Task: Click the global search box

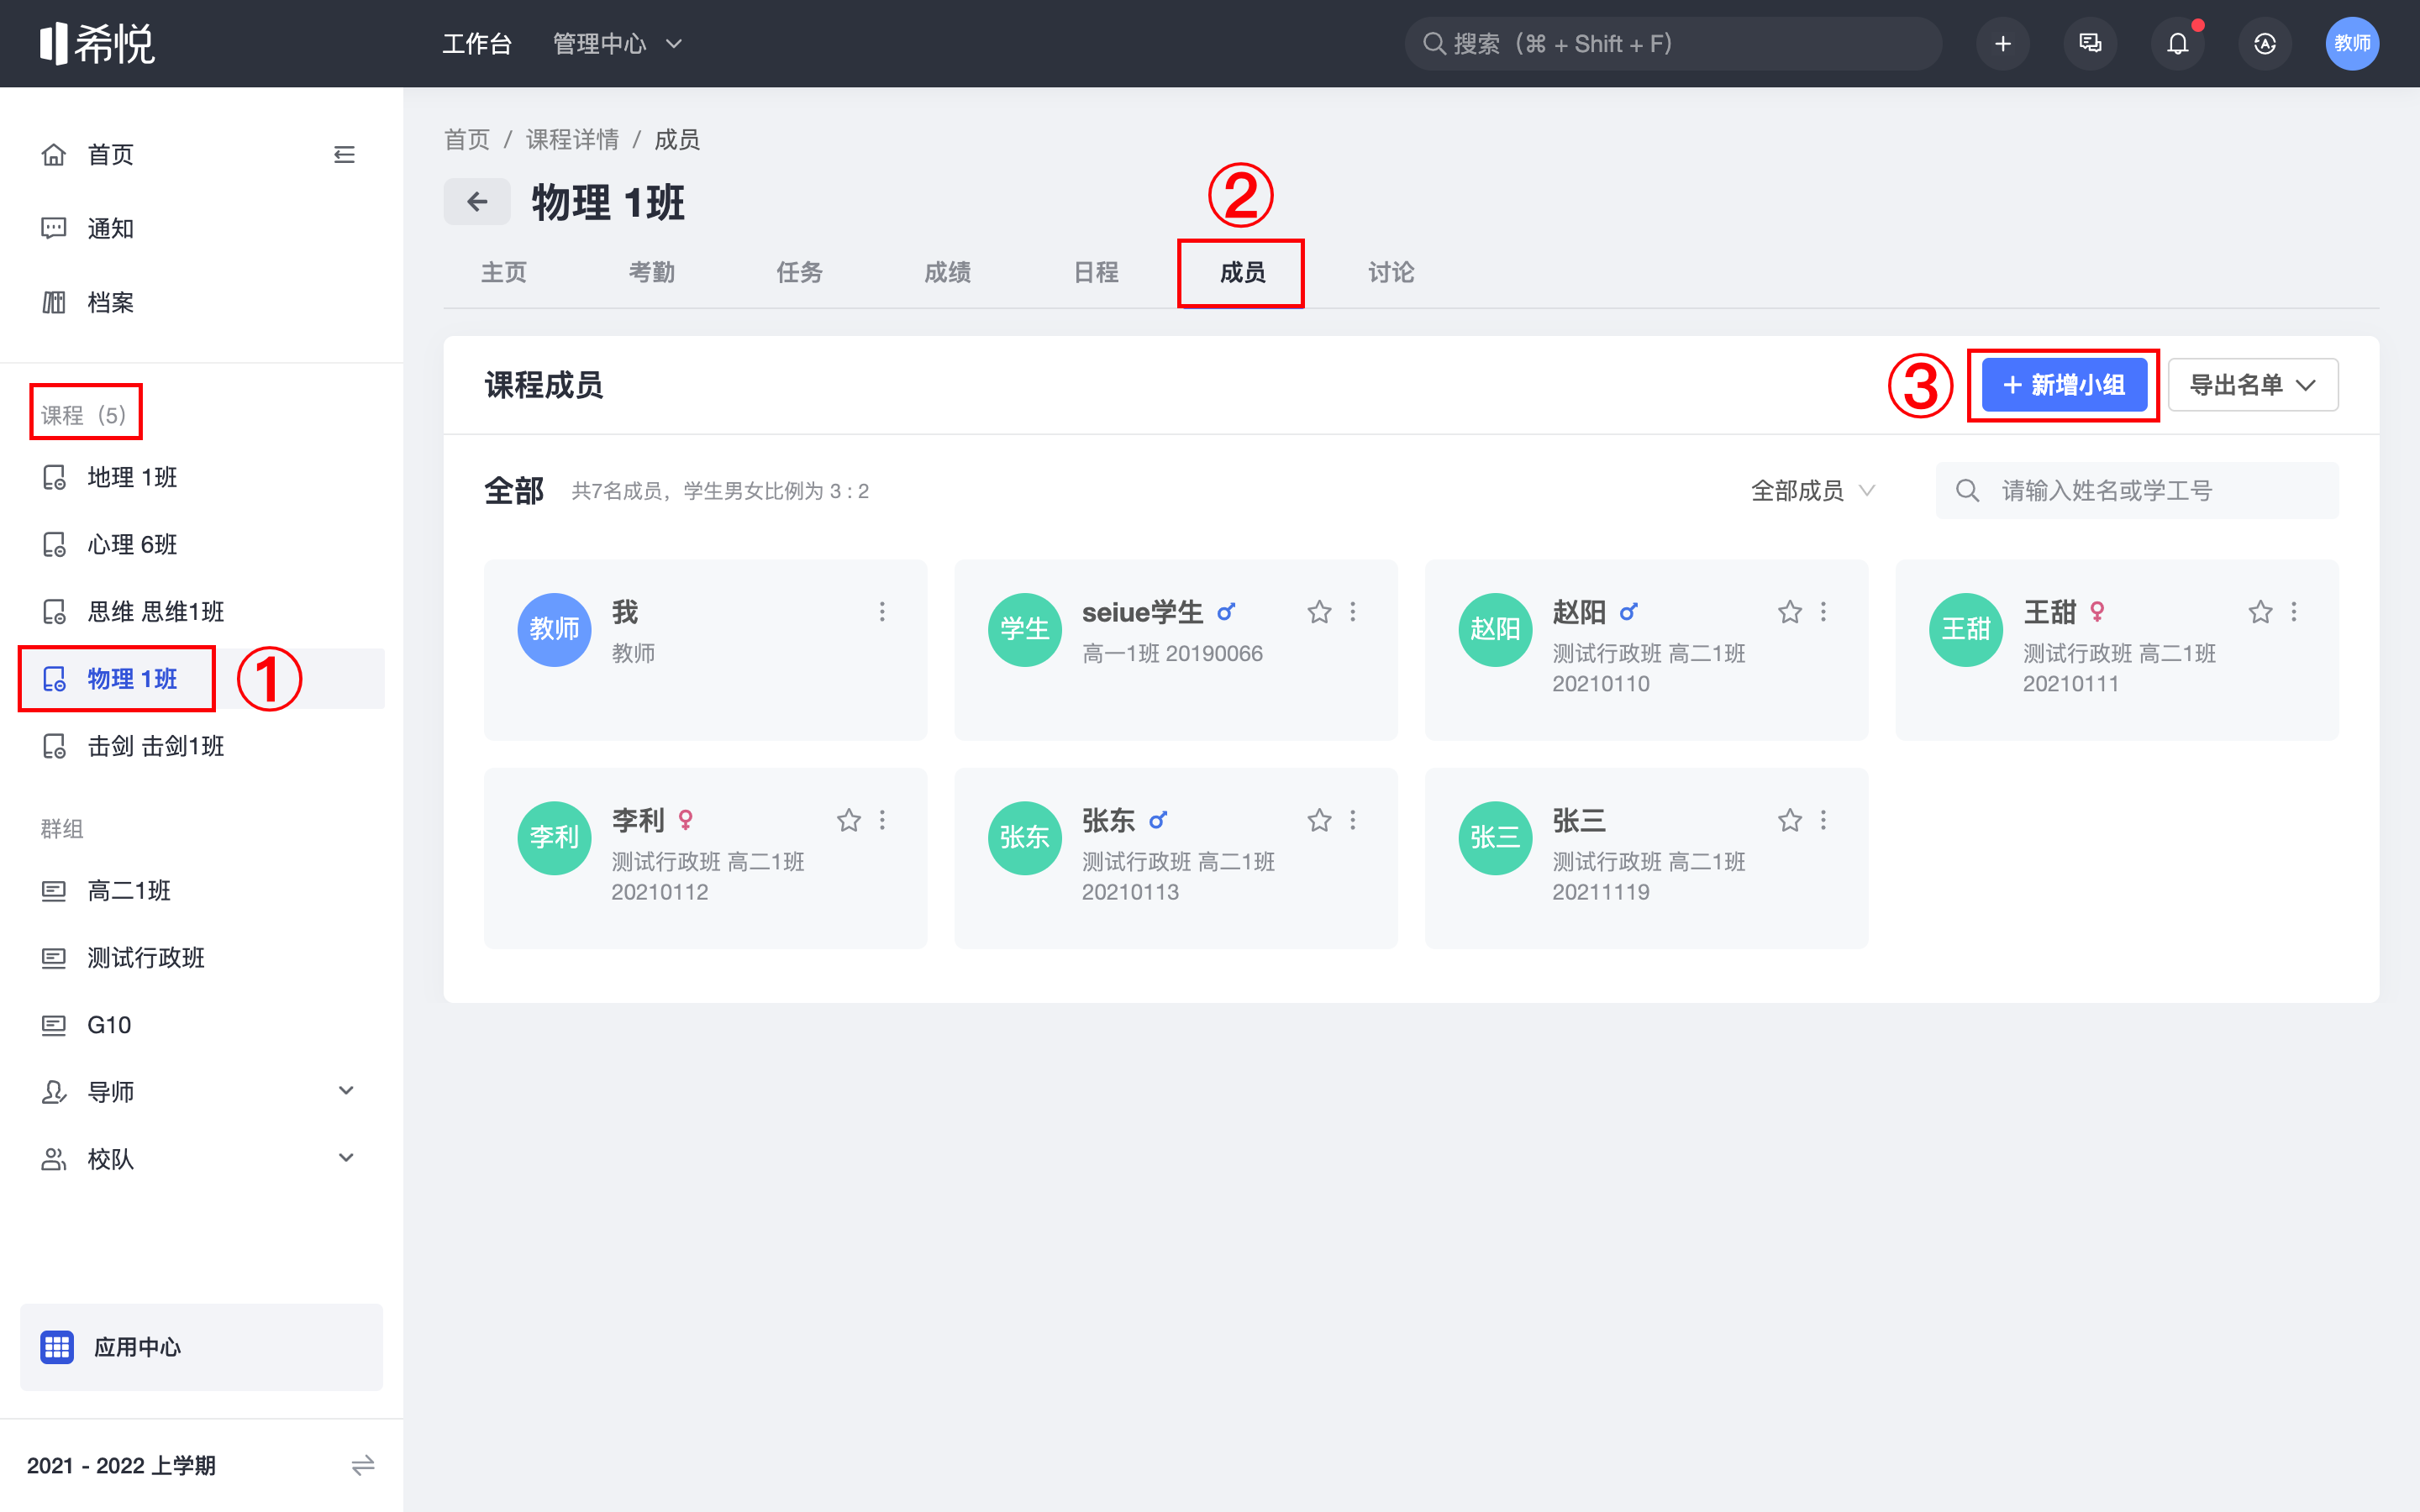Action: 1673,43
